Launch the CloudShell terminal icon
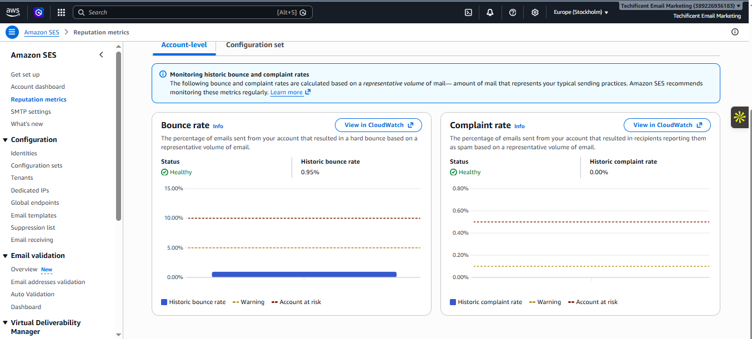This screenshot has height=339, width=752. click(468, 12)
